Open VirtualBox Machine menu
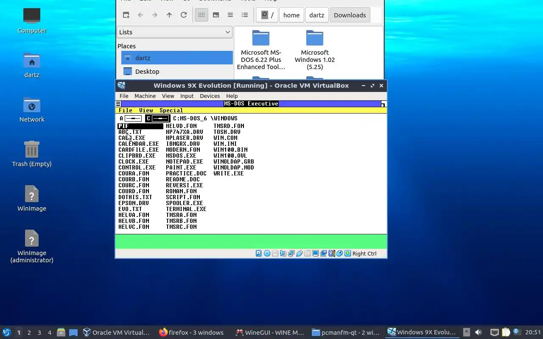 [145, 96]
